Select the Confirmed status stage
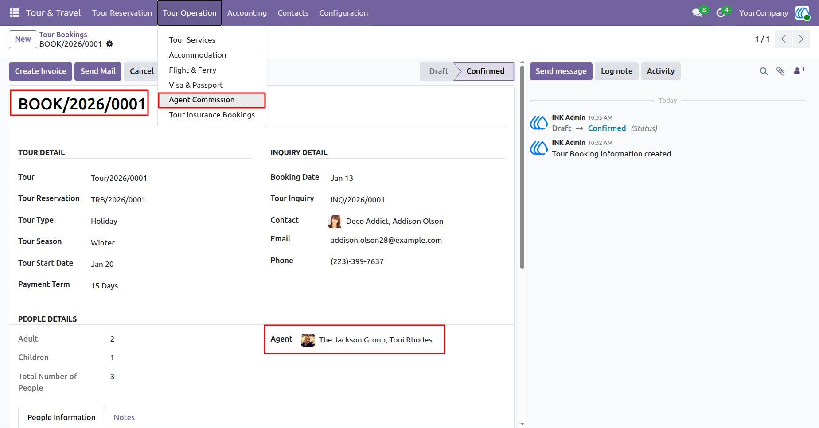The width and height of the screenshot is (819, 428). 485,71
